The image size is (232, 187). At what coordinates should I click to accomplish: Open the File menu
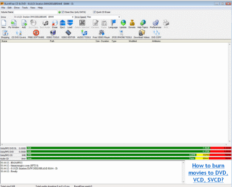[3, 8]
